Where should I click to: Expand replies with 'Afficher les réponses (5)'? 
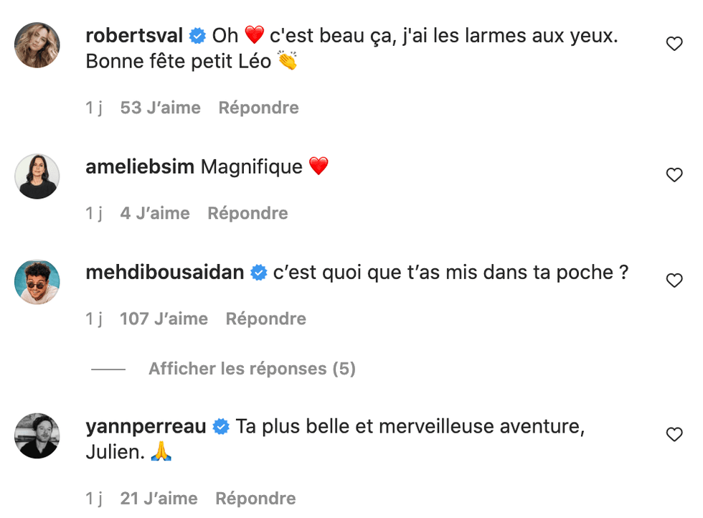[253, 368]
